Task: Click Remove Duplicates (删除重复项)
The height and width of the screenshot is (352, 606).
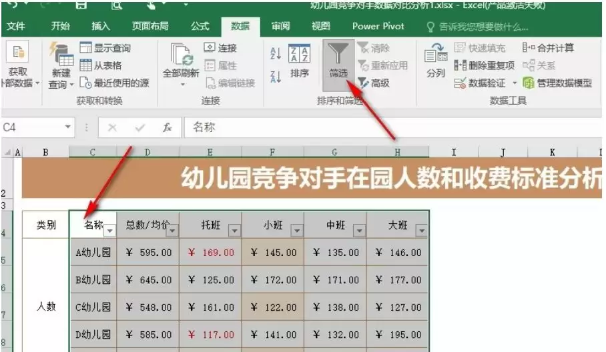Action: click(x=485, y=65)
